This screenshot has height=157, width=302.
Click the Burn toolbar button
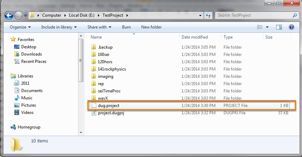[126, 27]
